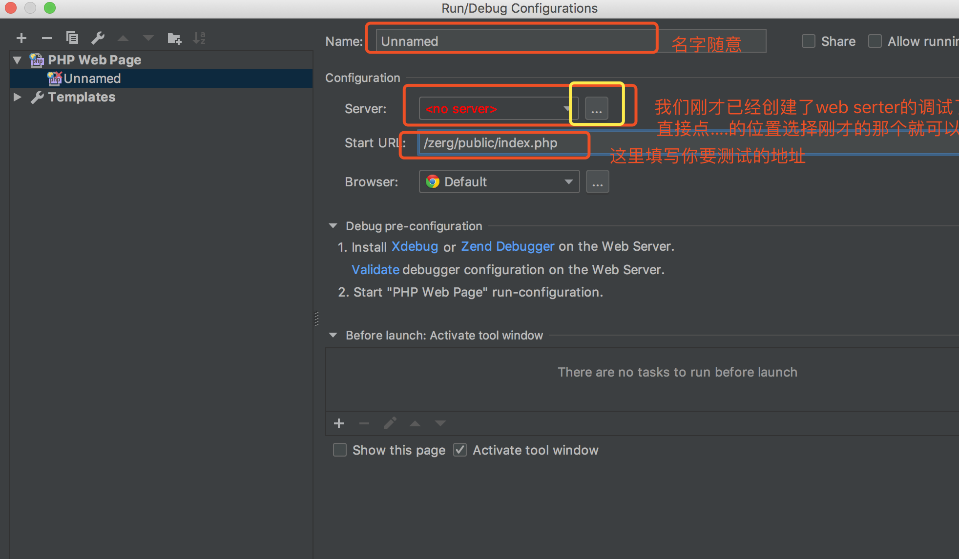Add a new configuration with the plus icon
The width and height of the screenshot is (959, 559).
(x=21, y=38)
